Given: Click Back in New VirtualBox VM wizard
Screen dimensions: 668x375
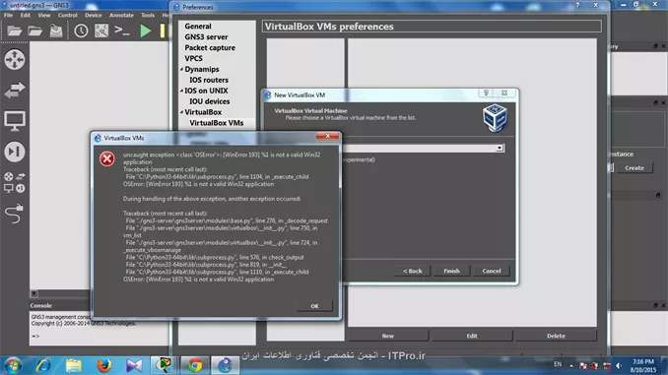Looking at the screenshot, I should click(x=413, y=271).
